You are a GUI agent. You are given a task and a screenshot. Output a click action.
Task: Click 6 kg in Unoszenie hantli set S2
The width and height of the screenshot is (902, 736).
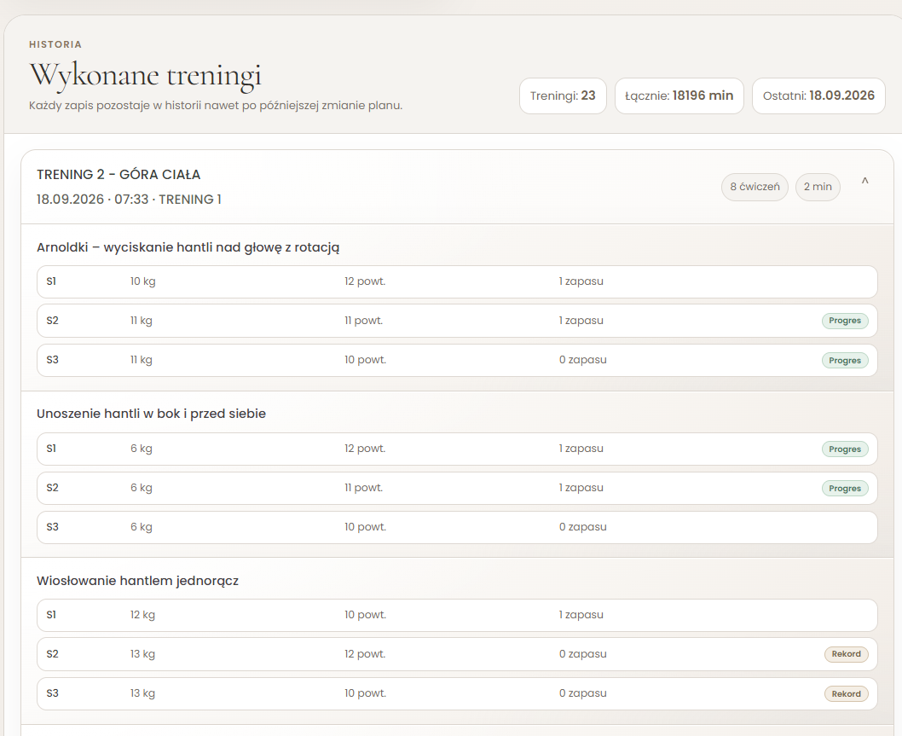(x=142, y=488)
